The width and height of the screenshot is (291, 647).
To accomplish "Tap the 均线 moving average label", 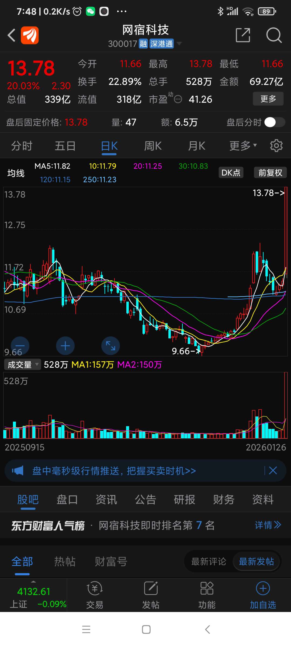I will (x=16, y=173).
